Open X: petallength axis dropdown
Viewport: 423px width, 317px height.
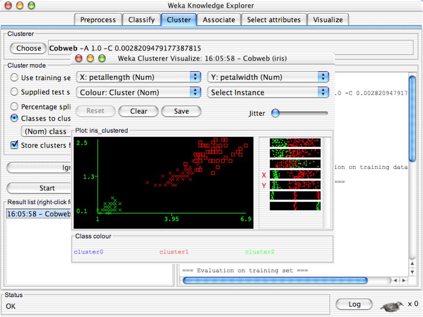pos(139,77)
